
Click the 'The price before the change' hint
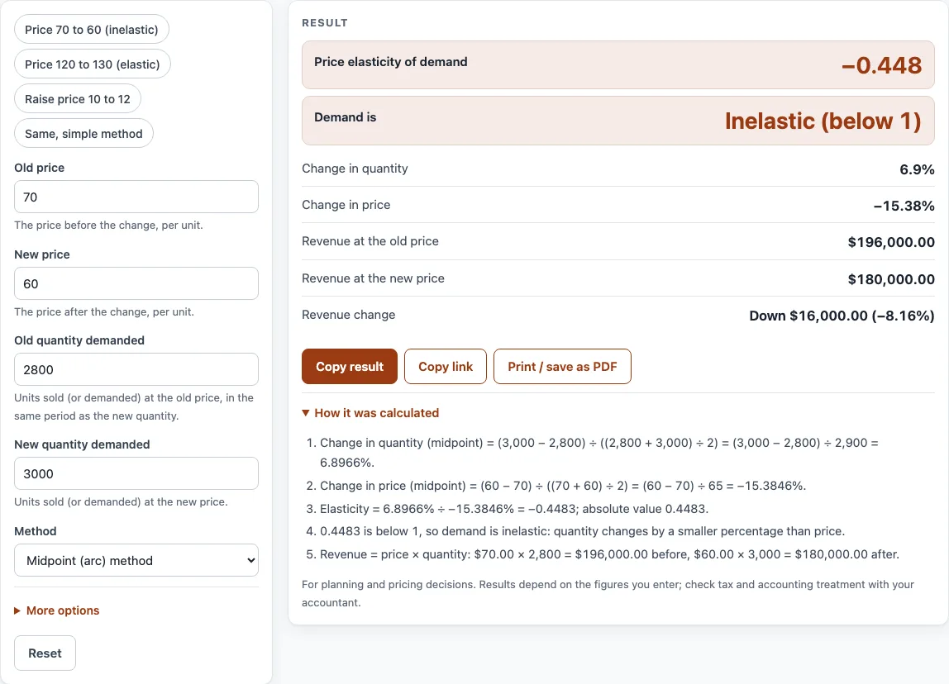click(x=109, y=225)
